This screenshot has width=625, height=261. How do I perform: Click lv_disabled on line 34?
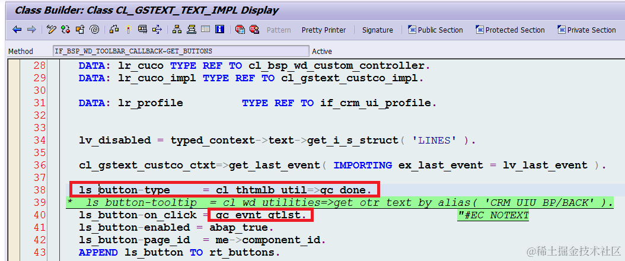pyautogui.click(x=115, y=140)
